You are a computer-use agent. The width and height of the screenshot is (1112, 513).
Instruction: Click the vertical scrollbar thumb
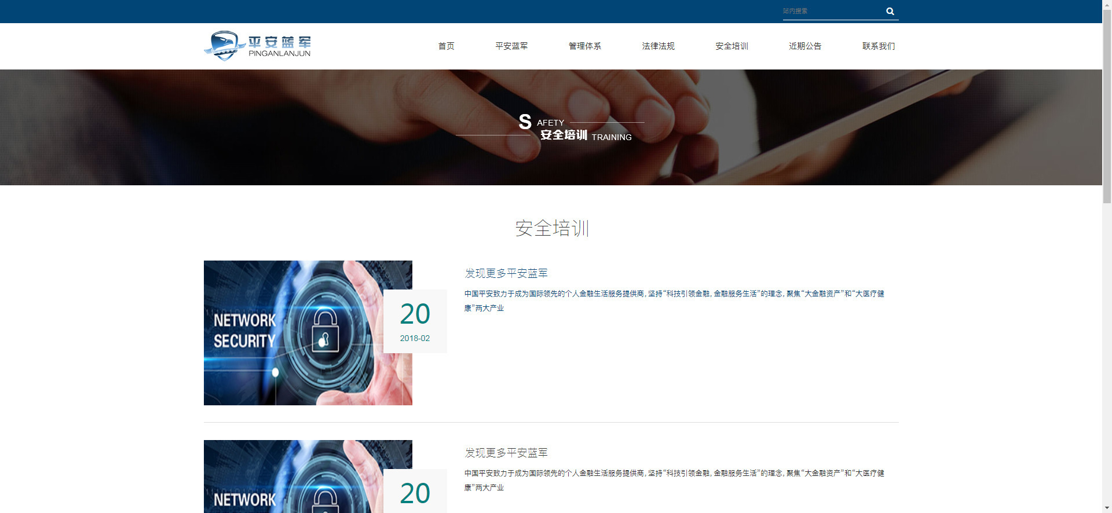click(1107, 107)
